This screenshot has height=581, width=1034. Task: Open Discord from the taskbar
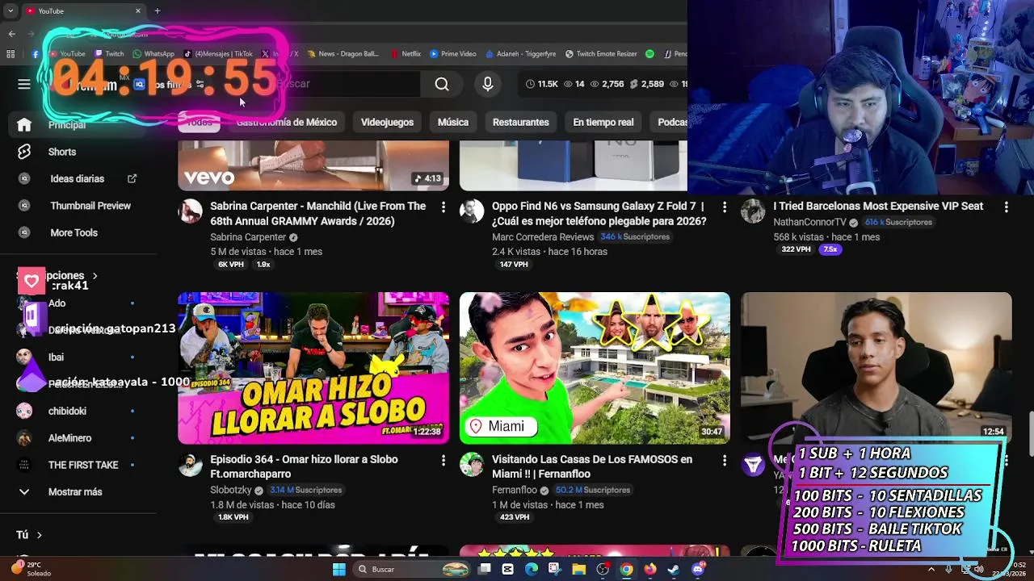click(x=698, y=569)
